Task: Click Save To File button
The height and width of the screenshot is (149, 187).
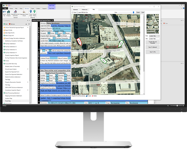Action: coord(153,52)
